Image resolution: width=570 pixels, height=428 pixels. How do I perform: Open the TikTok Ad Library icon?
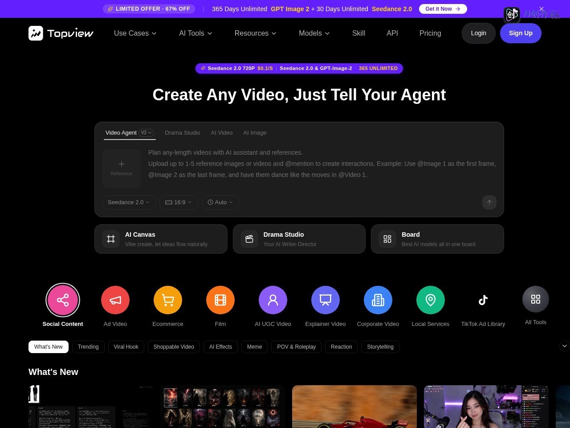pos(483,300)
